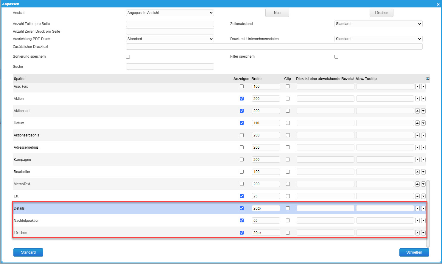Move the Aktion row down
This screenshot has width=442, height=264.
click(423, 99)
